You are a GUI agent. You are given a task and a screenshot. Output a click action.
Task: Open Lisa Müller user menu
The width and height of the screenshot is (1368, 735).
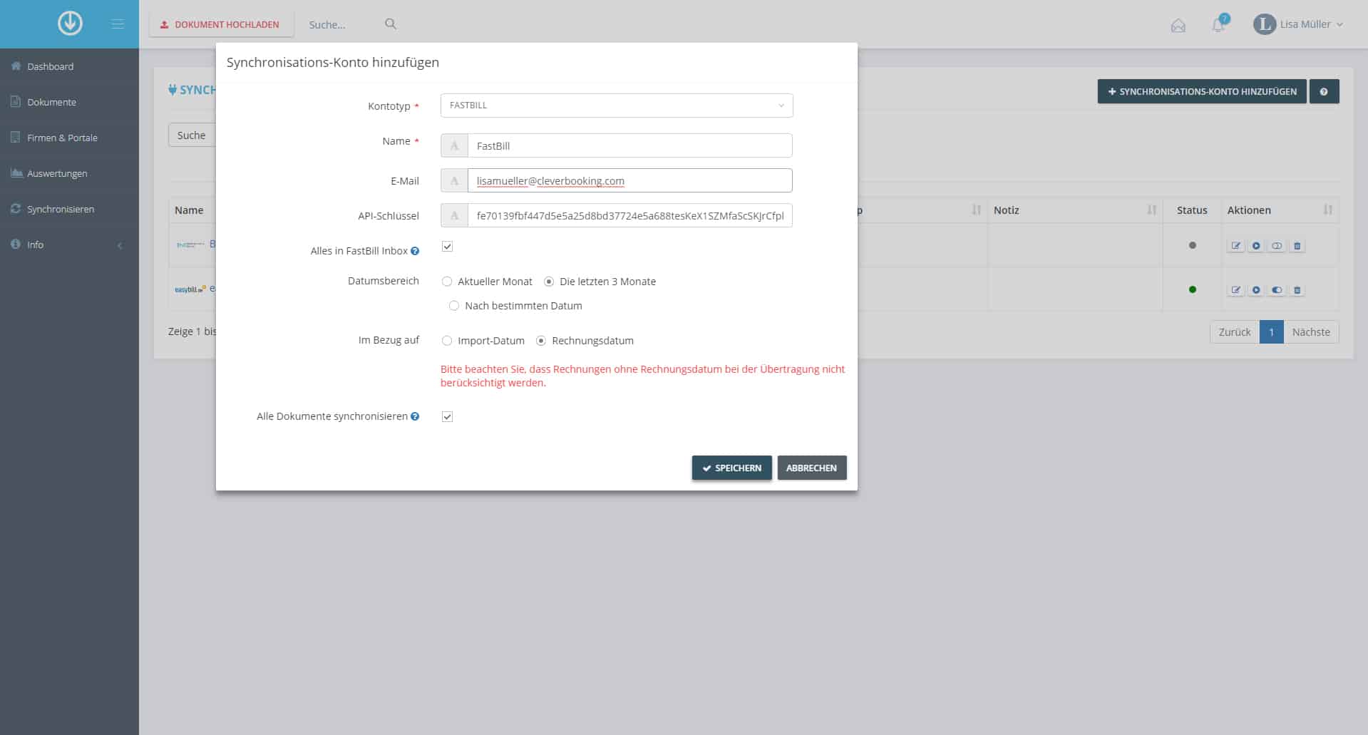pos(1299,24)
